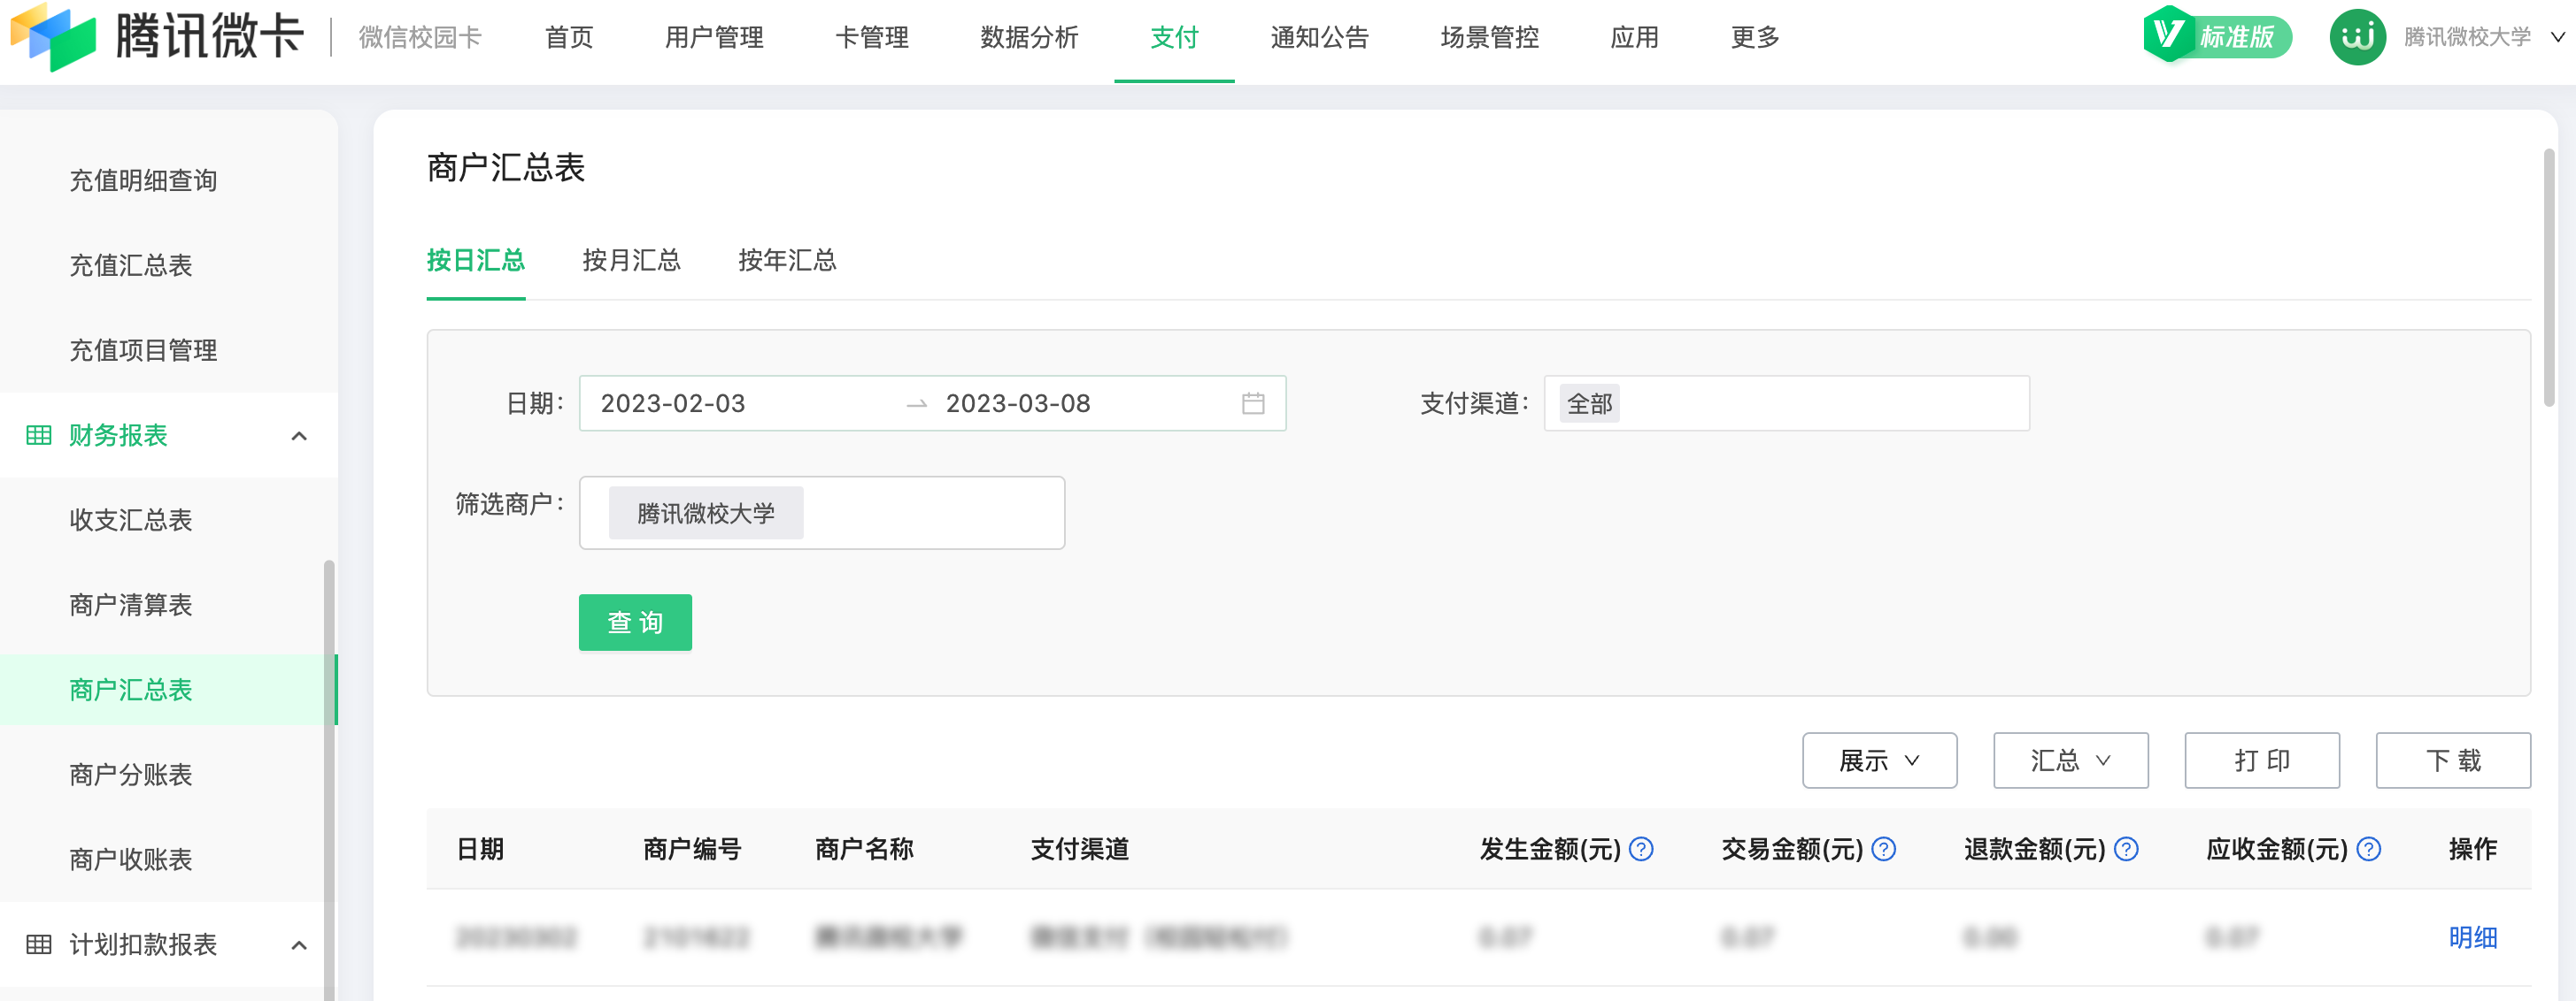Open the calendar icon in date field
Image resolution: width=2576 pixels, height=1001 pixels.
(1252, 403)
